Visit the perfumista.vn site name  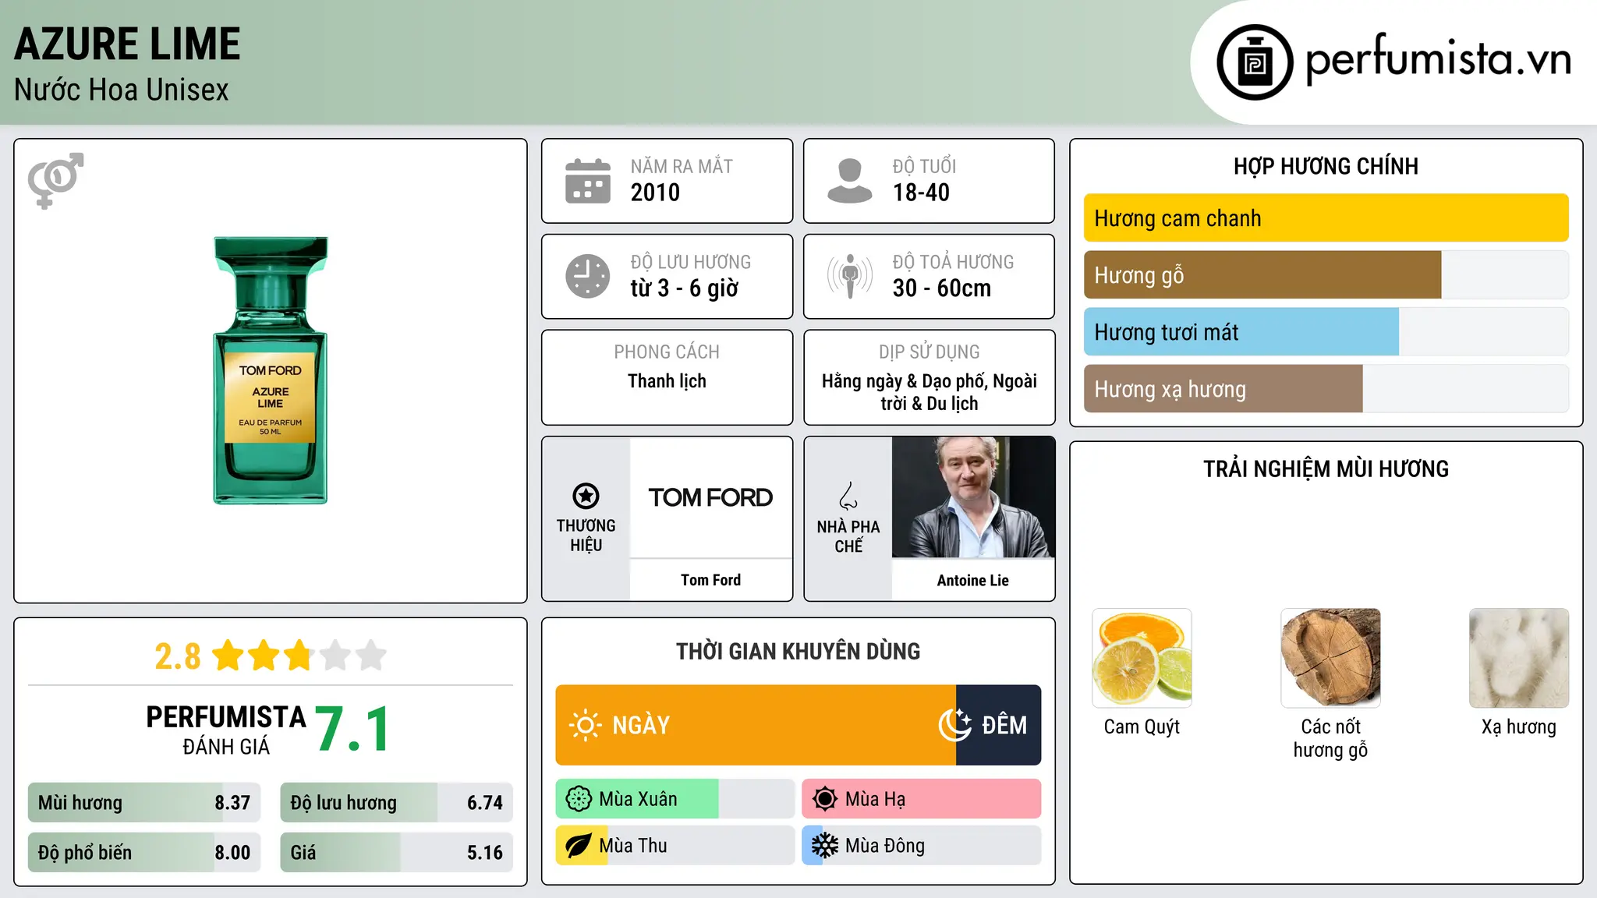1438,61
